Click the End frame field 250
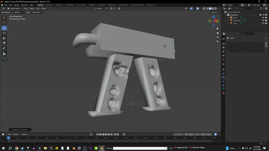 coord(206,134)
